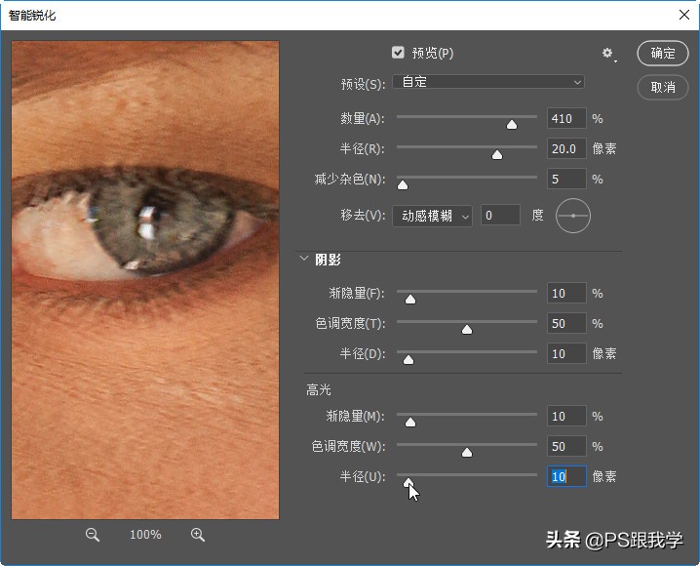Image resolution: width=700 pixels, height=566 pixels.
Task: Collapse the 阴影 section
Action: tap(304, 259)
